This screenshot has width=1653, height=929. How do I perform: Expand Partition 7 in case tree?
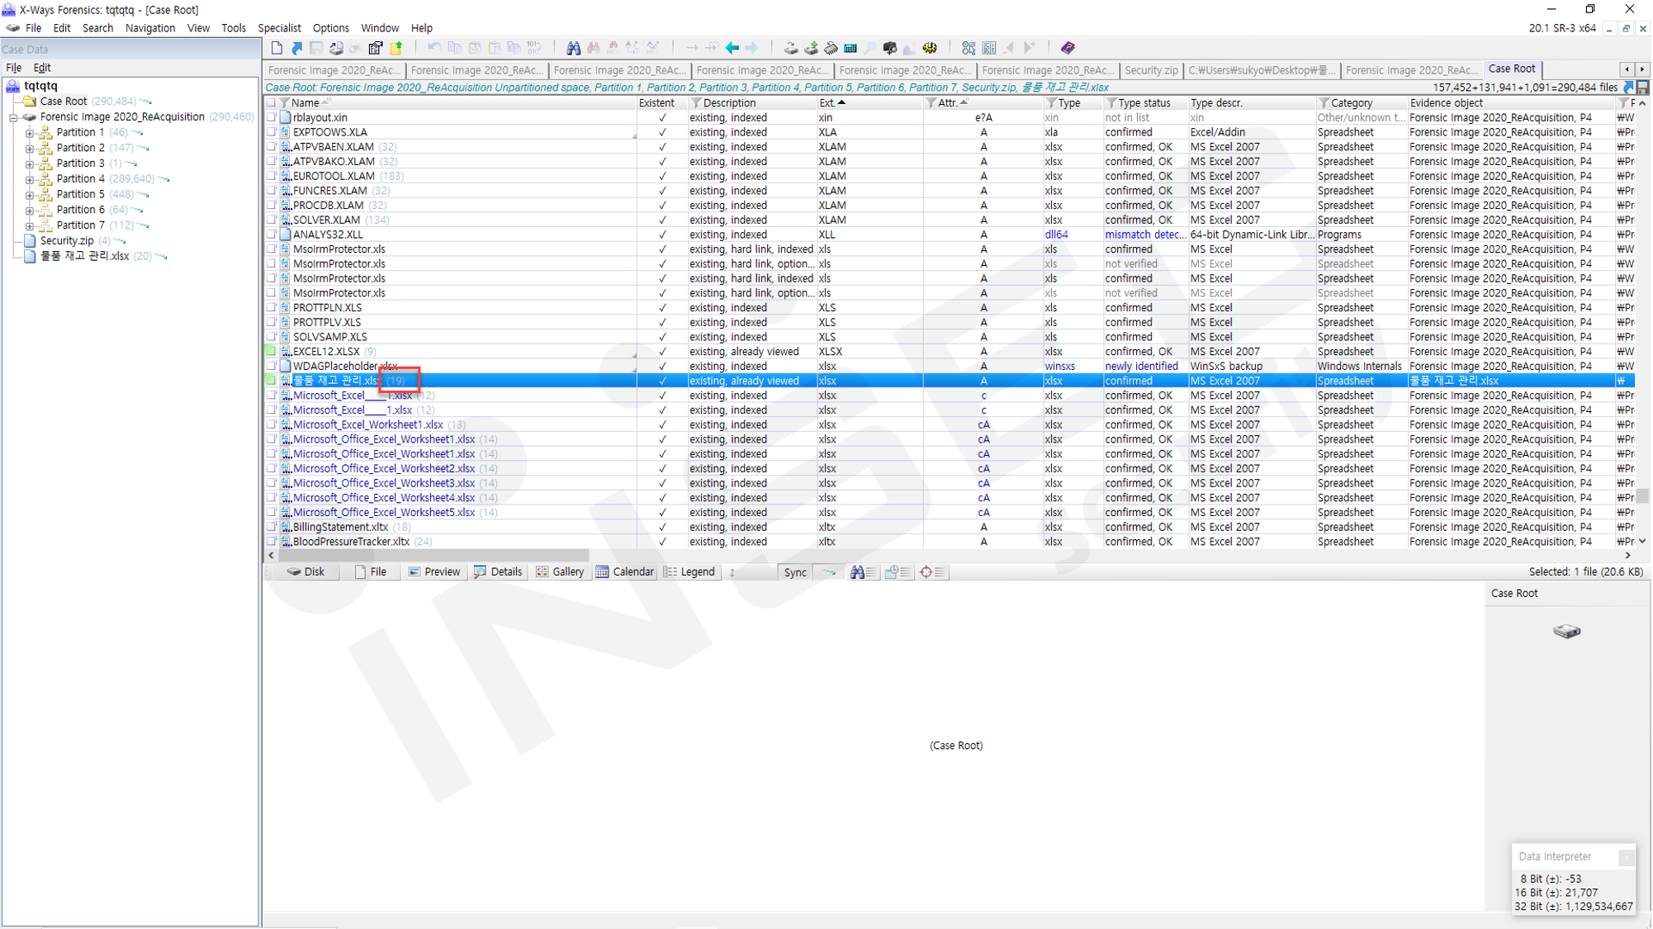30,225
